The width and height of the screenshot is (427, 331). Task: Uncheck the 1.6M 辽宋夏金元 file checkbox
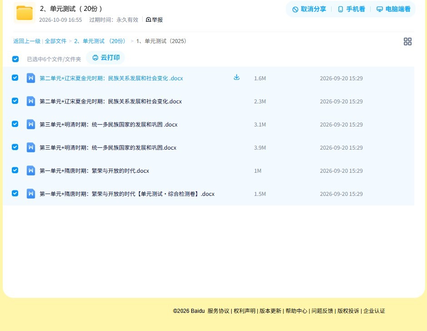click(15, 78)
